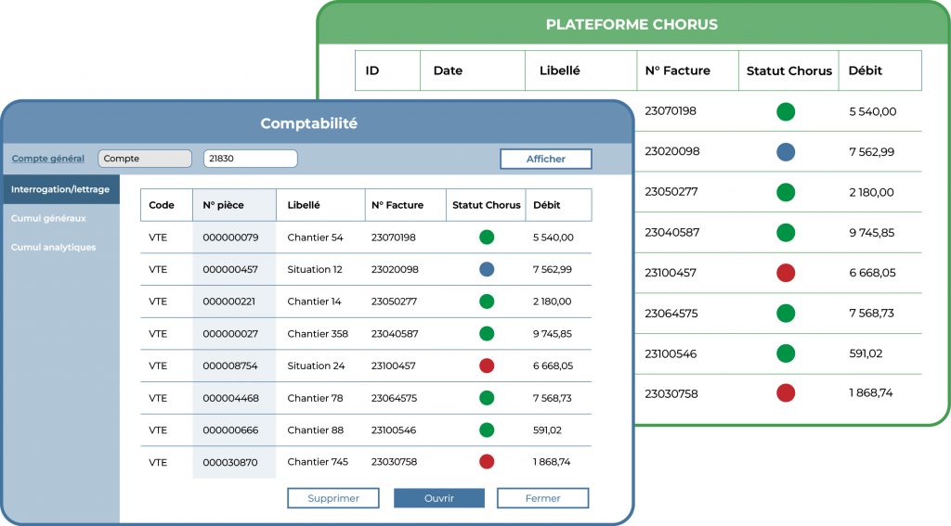Click debit 1 868,74 in Chorus platform

(x=871, y=392)
